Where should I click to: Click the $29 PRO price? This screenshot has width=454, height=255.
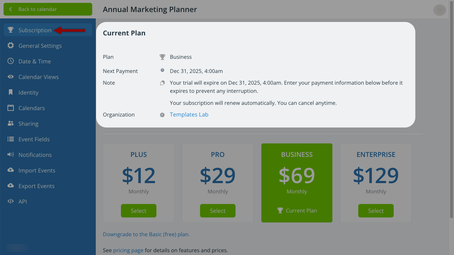pyautogui.click(x=218, y=175)
